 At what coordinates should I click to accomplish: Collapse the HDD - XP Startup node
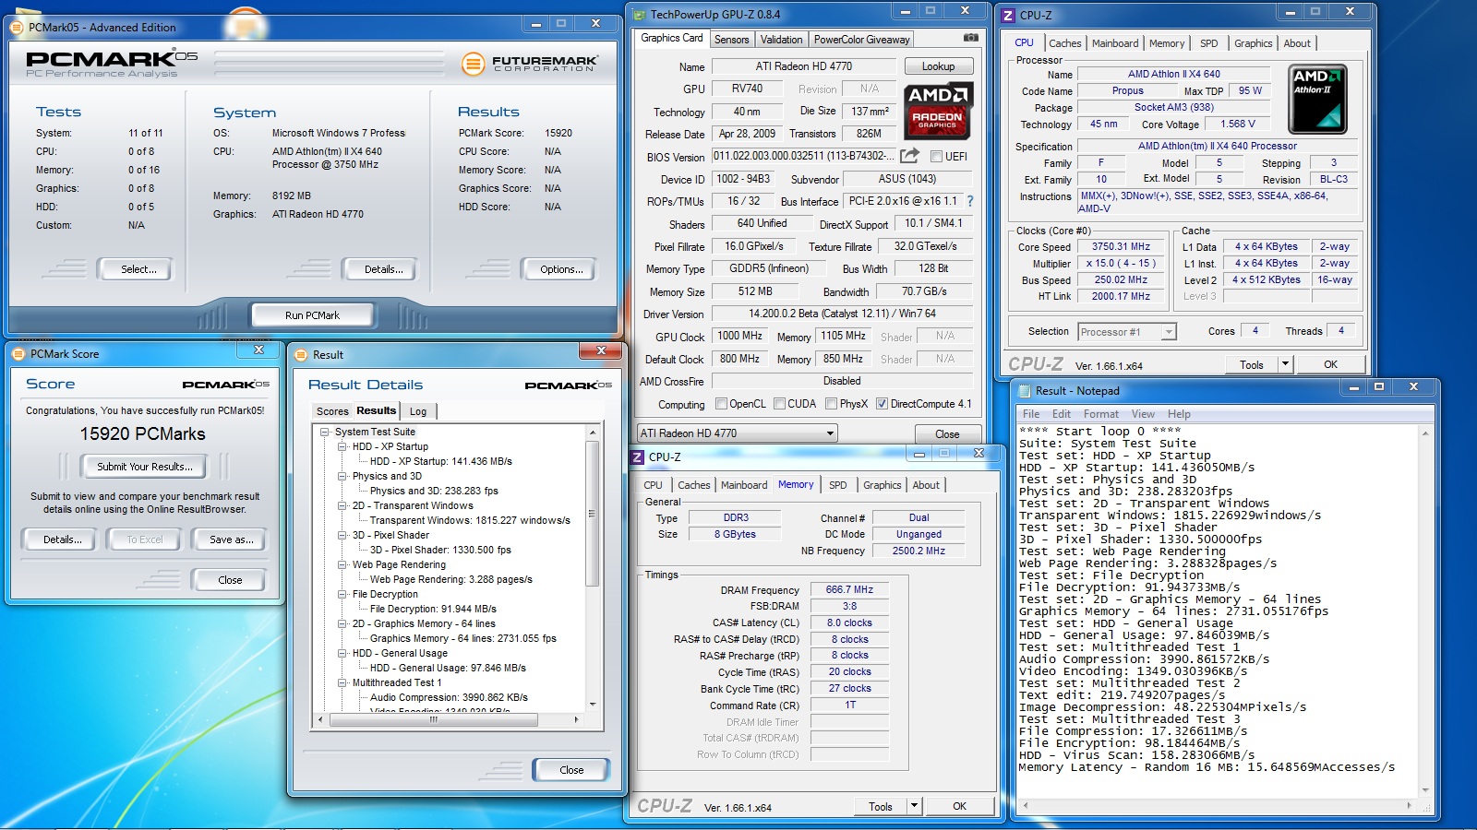click(x=342, y=446)
